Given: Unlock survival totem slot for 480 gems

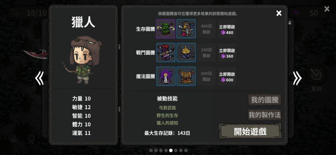Looking at the screenshot, I should [227, 29].
